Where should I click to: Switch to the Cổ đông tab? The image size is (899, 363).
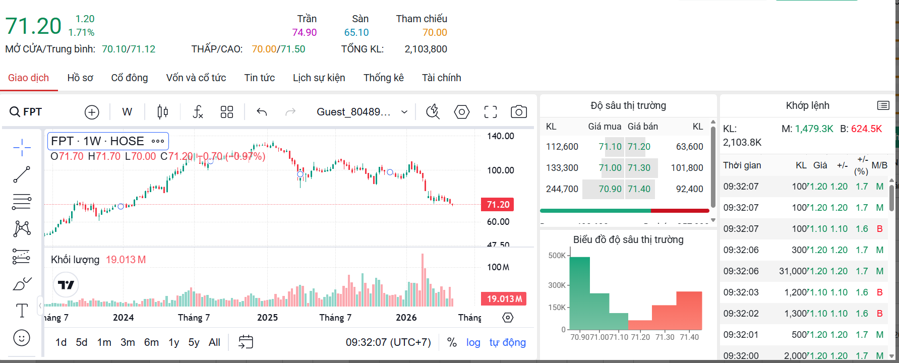pos(130,78)
